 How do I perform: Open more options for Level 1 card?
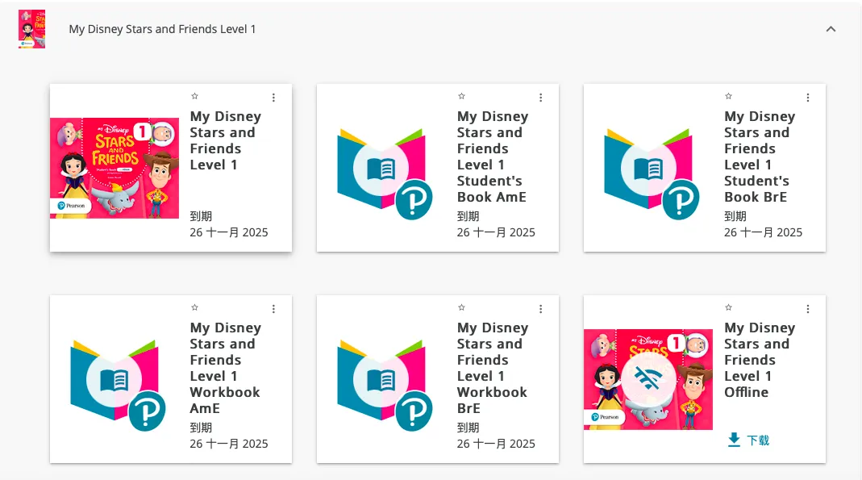273,98
